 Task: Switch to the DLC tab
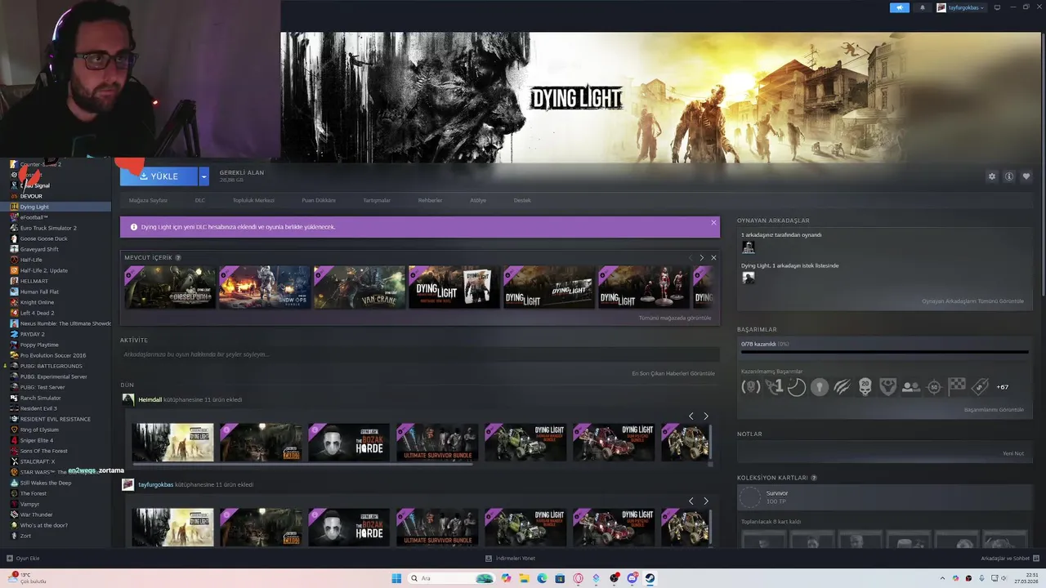[x=200, y=200]
